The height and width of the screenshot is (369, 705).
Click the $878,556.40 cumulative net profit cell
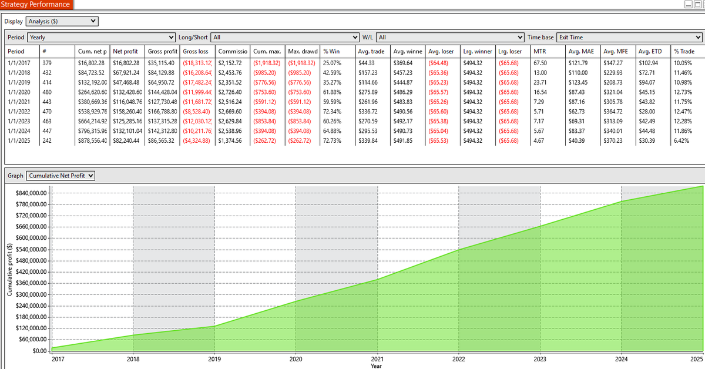point(92,141)
